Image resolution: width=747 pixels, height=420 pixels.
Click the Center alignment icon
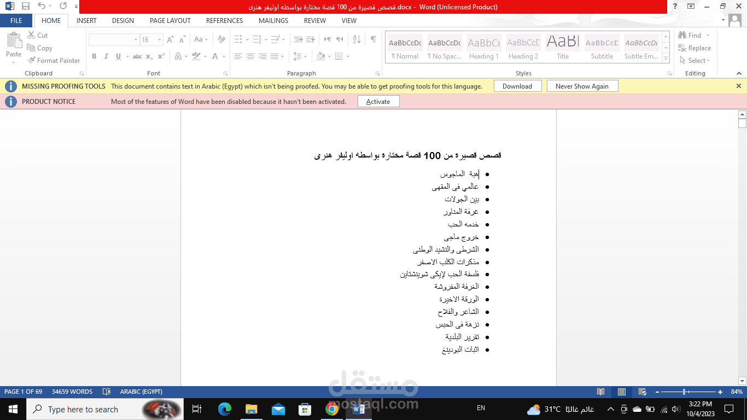(x=250, y=56)
